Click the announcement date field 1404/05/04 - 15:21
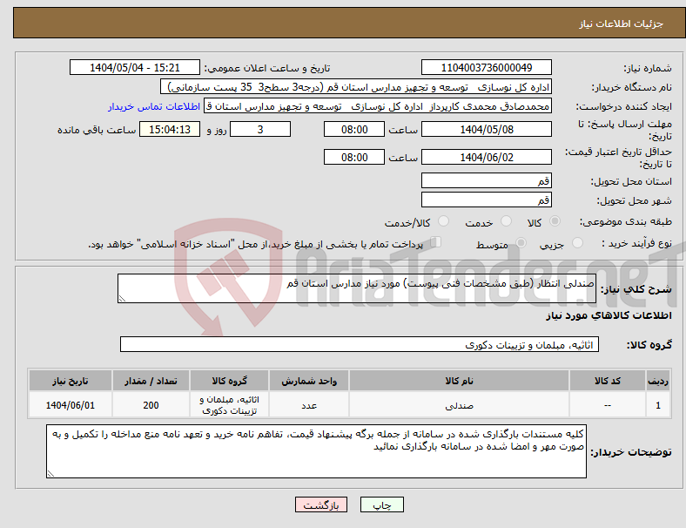The height and width of the screenshot is (528, 686). 135,68
